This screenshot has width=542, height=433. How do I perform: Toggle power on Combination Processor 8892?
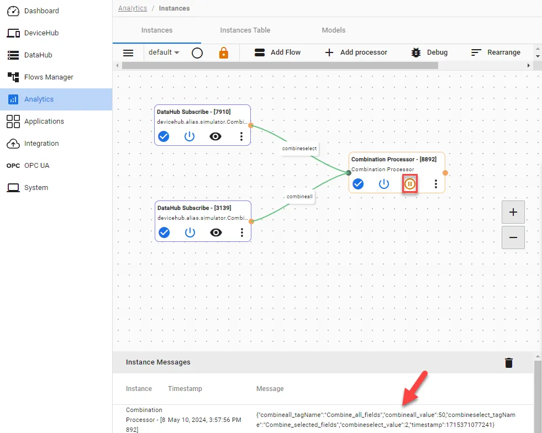click(x=384, y=184)
